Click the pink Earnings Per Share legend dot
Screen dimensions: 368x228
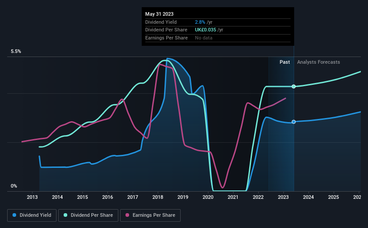pos(127,215)
